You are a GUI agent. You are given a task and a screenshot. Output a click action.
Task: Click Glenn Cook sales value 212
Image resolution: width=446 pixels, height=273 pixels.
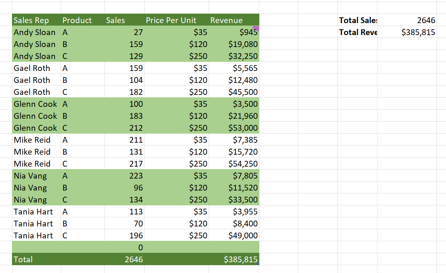click(x=124, y=128)
